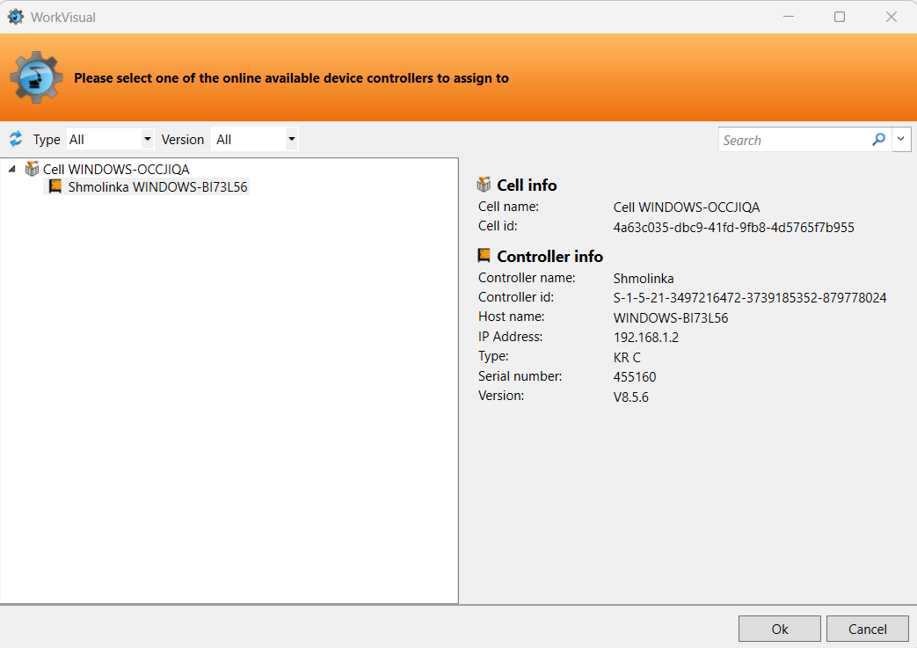Confirm selection with the Ok button

[780, 629]
